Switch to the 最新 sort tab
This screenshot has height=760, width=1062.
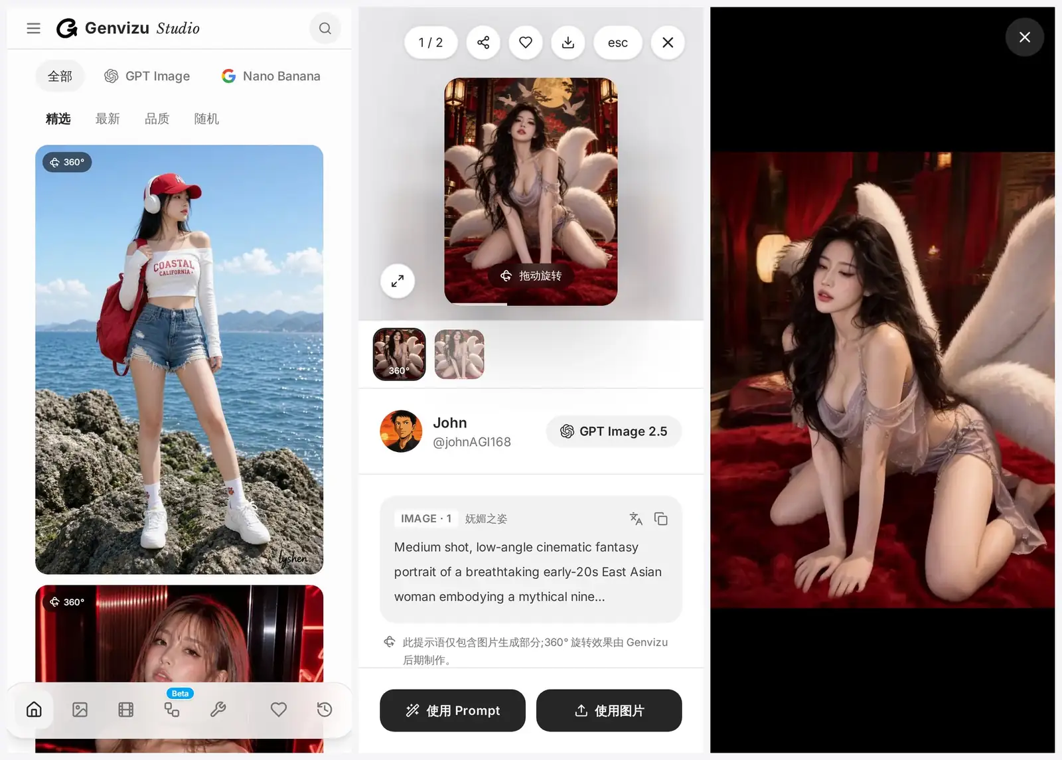108,119
